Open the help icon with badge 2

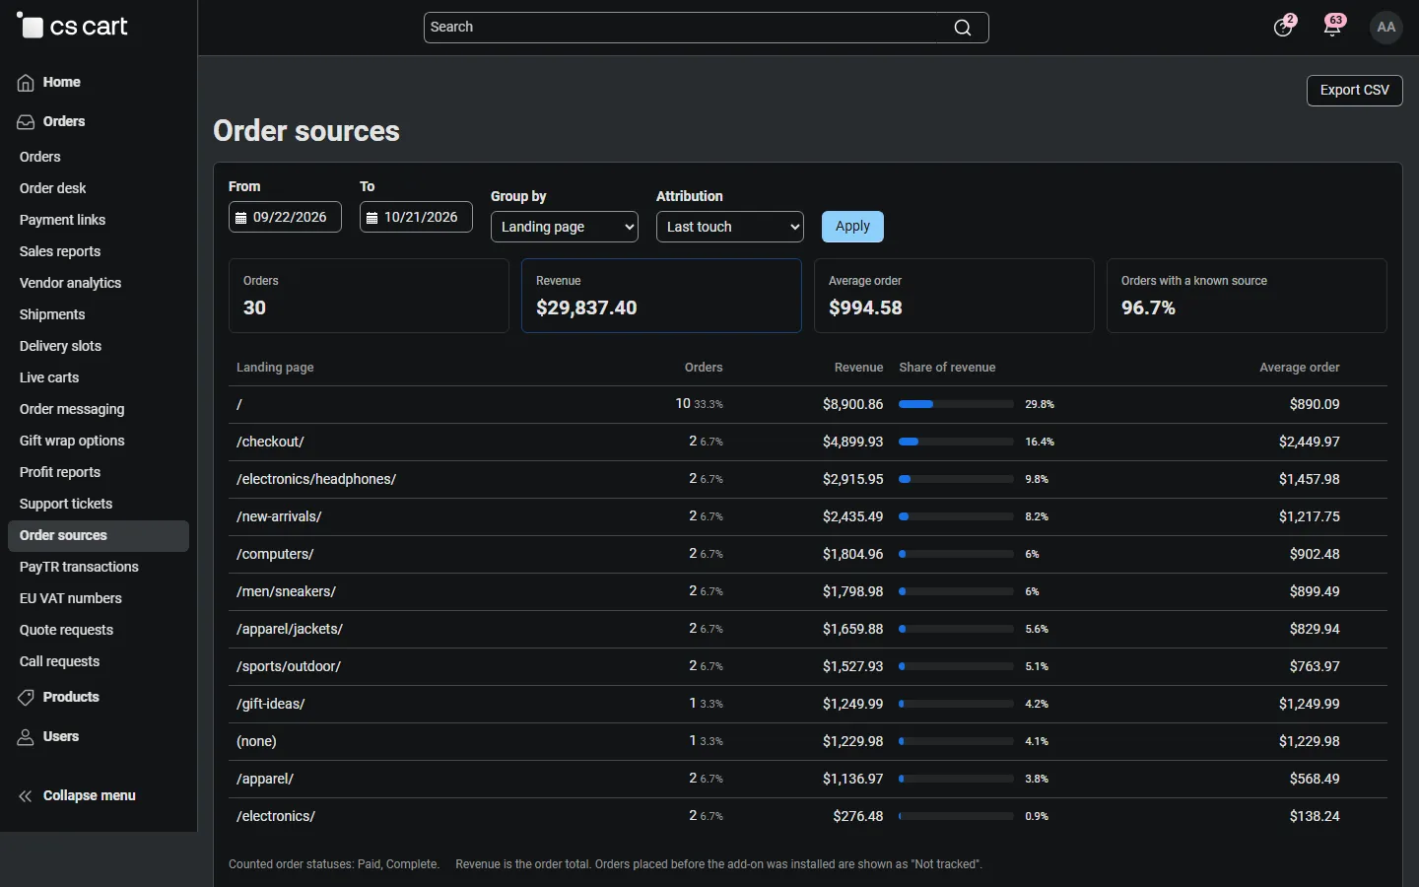click(1283, 27)
